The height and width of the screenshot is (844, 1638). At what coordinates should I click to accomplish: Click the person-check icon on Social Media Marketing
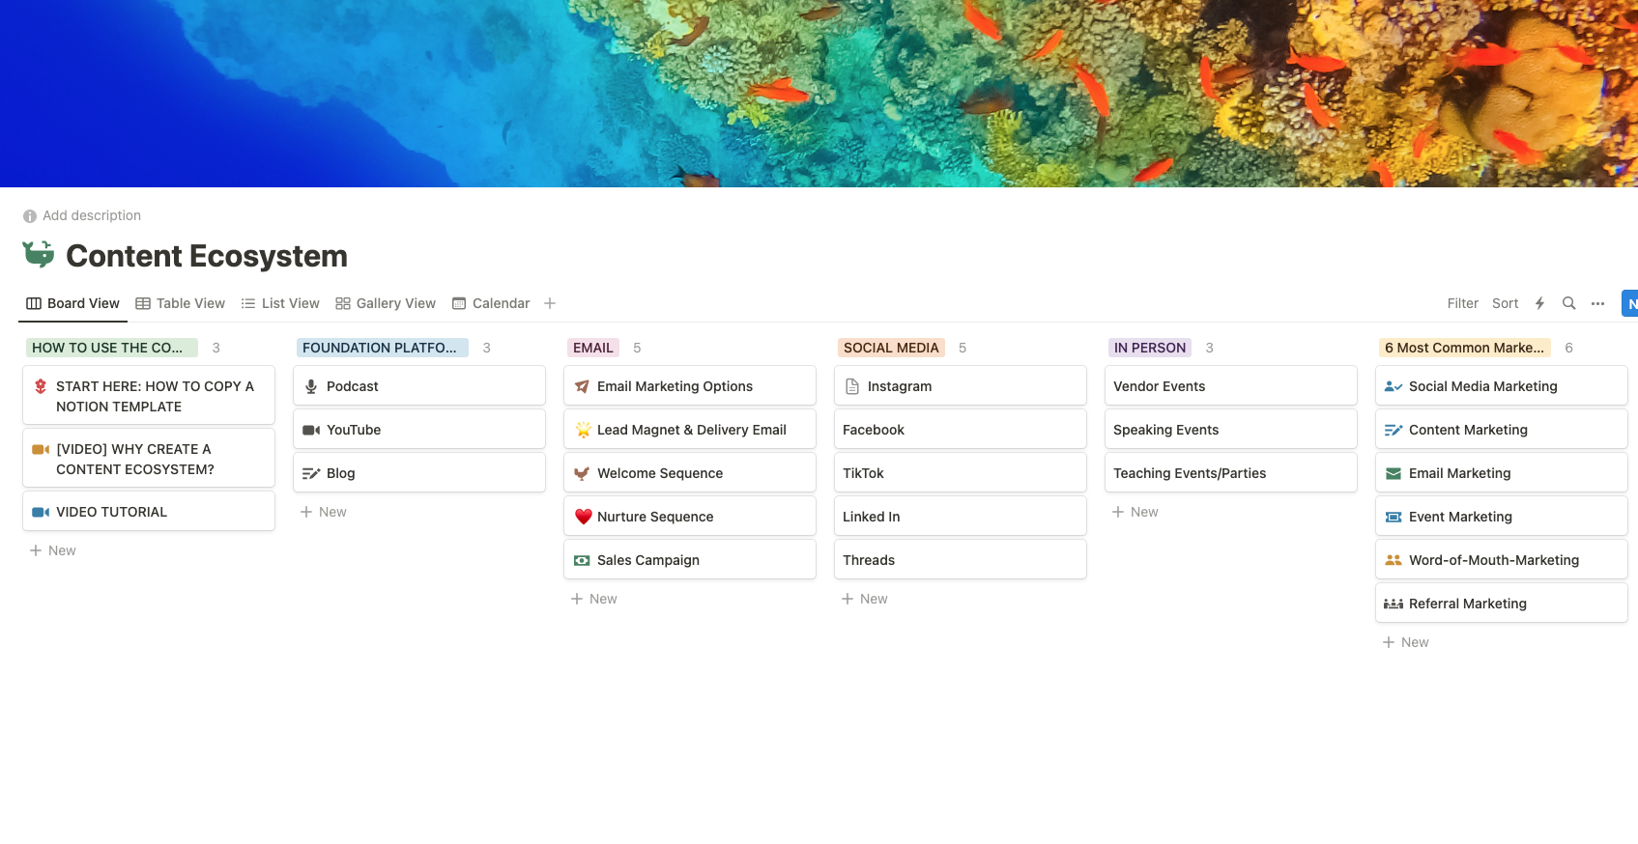coord(1394,386)
